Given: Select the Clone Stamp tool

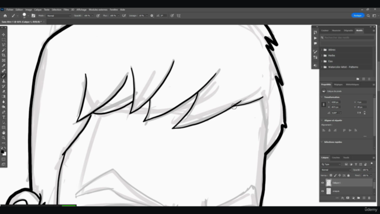Looking at the screenshot, I should point(4,81).
